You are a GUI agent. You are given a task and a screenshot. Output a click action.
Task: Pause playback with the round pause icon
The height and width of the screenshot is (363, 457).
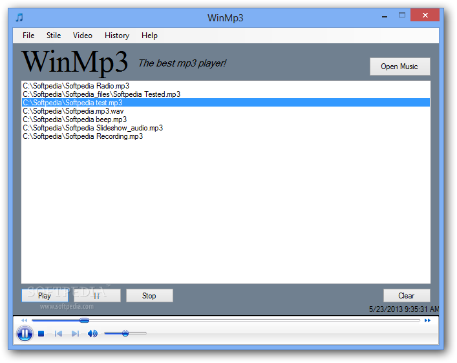25,333
